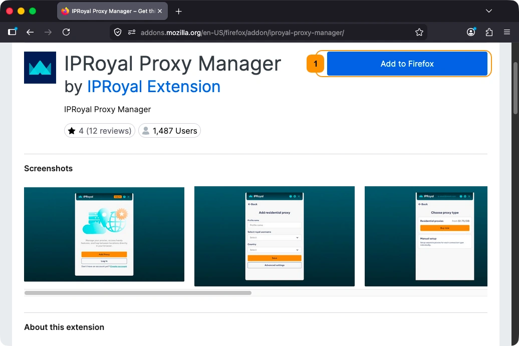Open the 4 (12 reviews) rating badge
The height and width of the screenshot is (346, 519).
pyautogui.click(x=100, y=131)
